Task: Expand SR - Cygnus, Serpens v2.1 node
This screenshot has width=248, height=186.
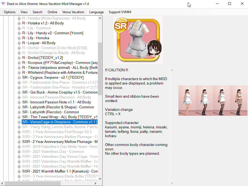Action: (19, 78)
